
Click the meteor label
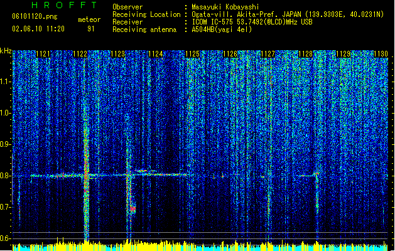pyautogui.click(x=89, y=19)
